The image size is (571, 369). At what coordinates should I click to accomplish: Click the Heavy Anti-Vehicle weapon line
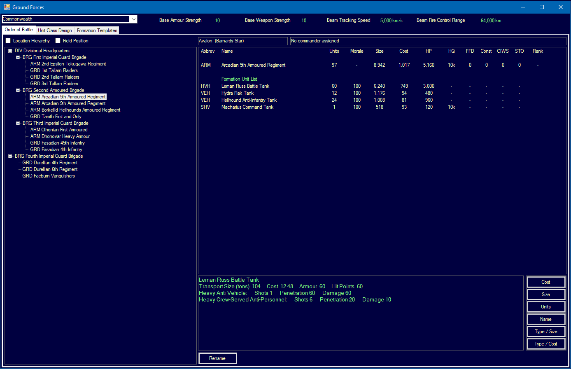coord(275,293)
